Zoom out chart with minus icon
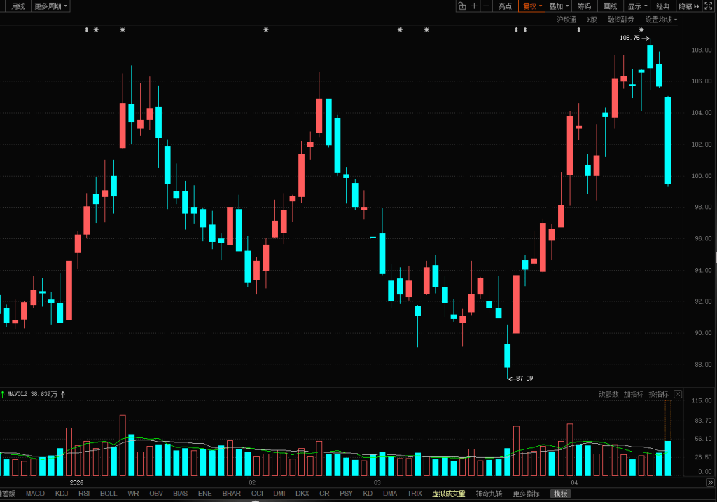717x502 pixels. point(487,6)
